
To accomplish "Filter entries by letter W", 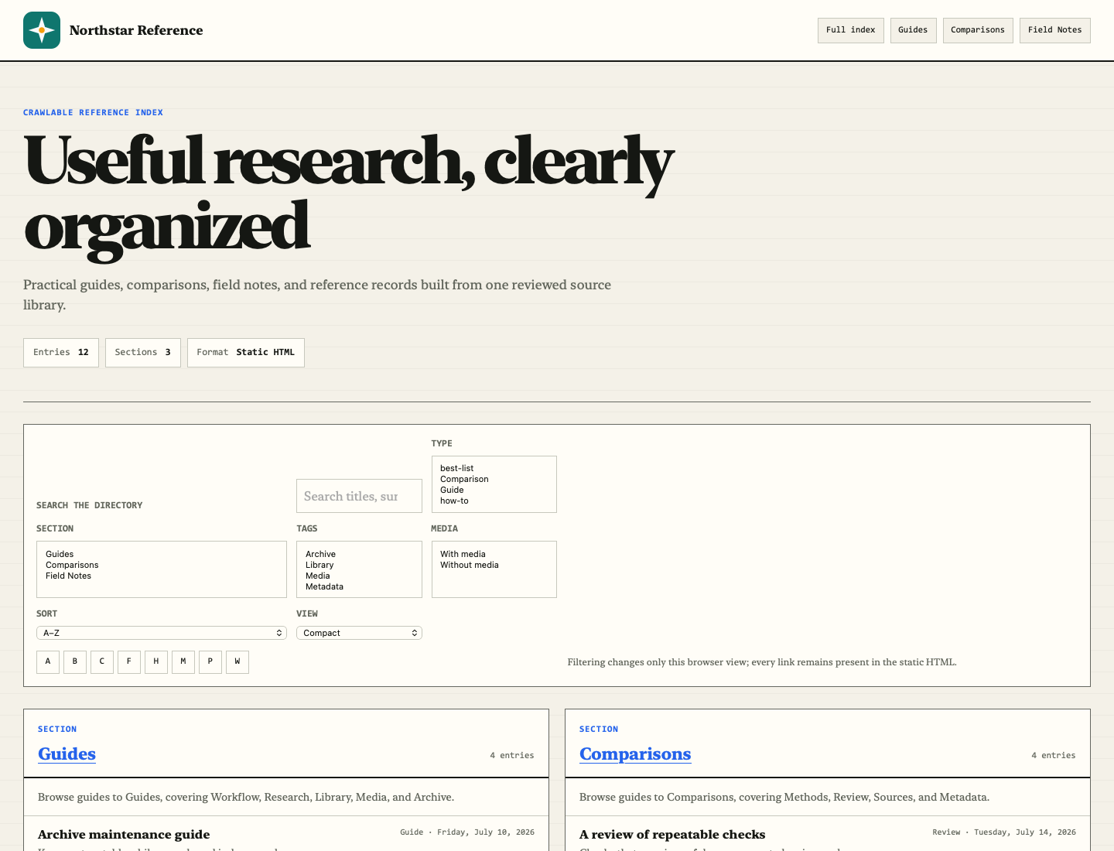I will (237, 661).
